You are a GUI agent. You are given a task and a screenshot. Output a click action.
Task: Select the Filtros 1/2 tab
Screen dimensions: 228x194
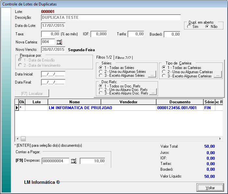[103, 57]
